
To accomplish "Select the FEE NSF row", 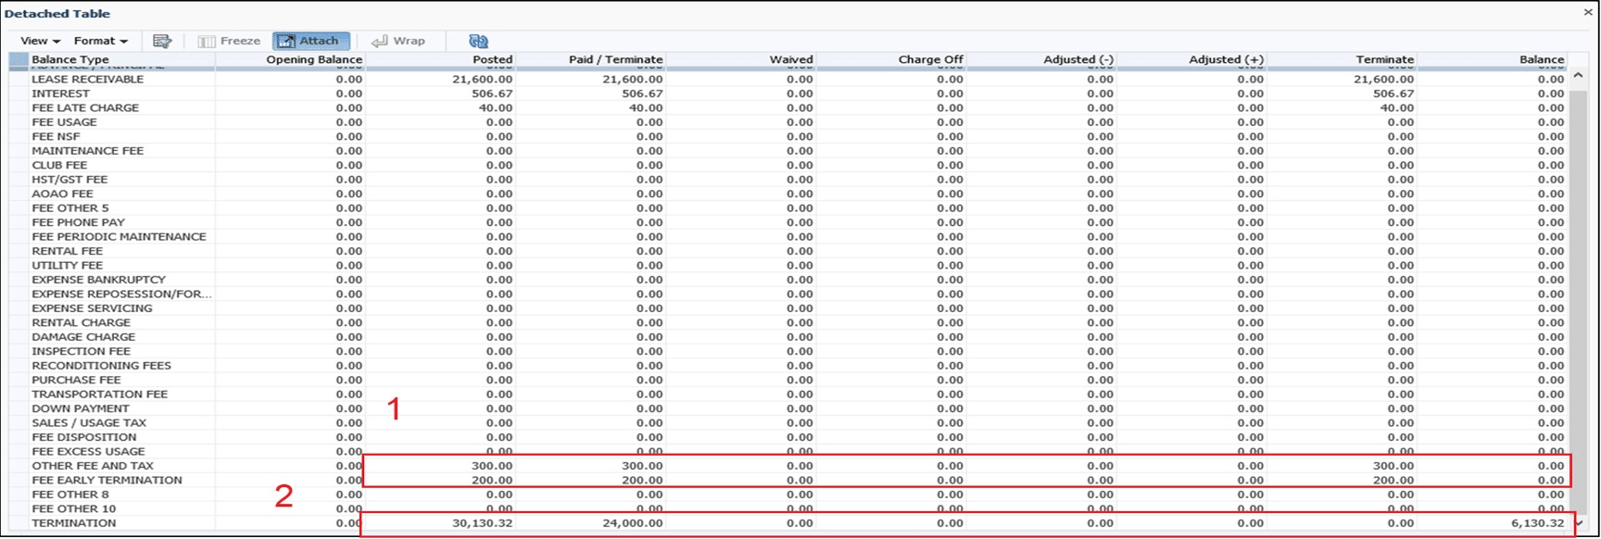I will coord(788,137).
